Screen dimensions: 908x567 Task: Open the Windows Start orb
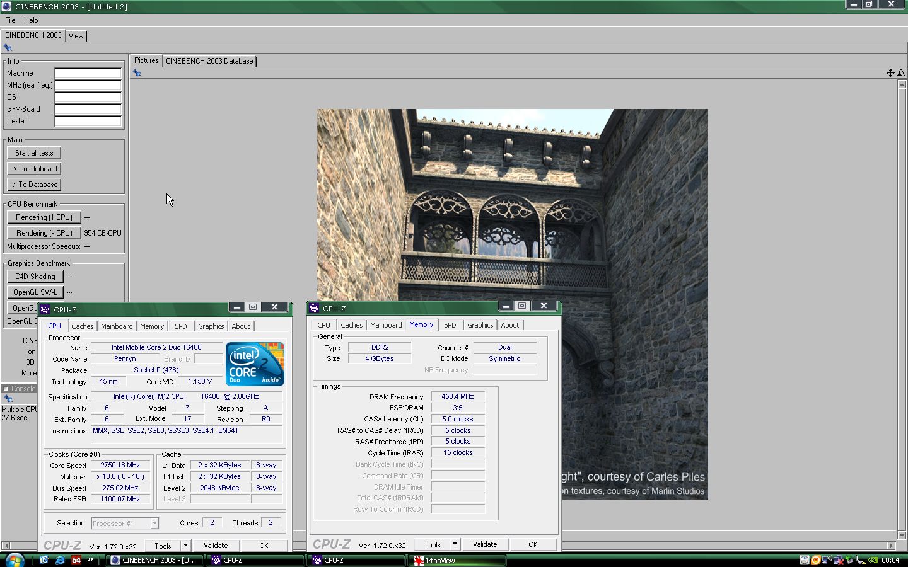tap(14, 560)
